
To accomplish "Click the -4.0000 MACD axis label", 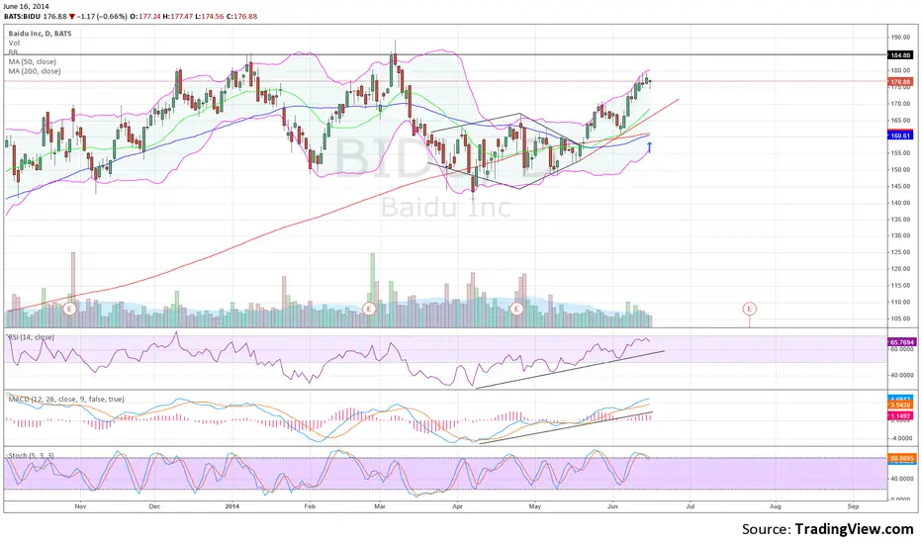I will point(901,438).
